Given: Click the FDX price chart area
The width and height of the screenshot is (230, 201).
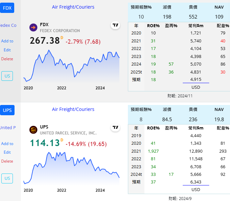Looking at the screenshot, I should 71,66.
